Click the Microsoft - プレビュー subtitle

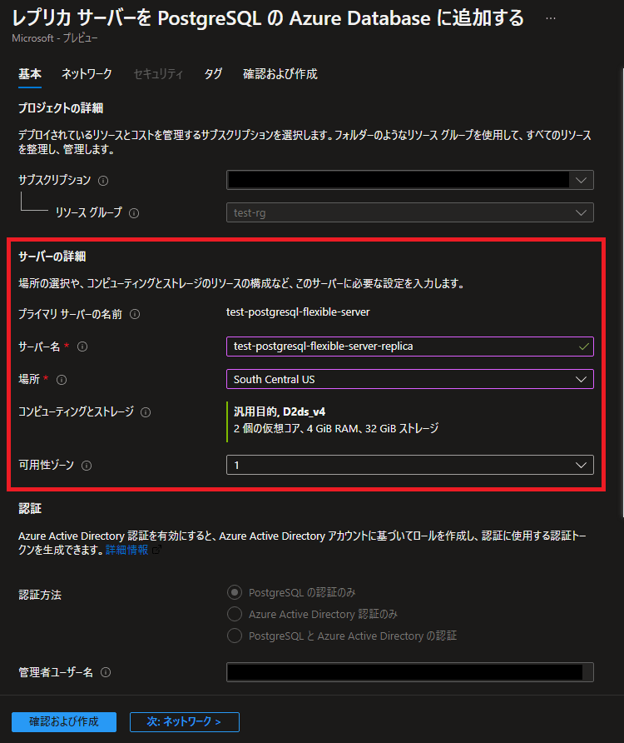pyautogui.click(x=55, y=38)
